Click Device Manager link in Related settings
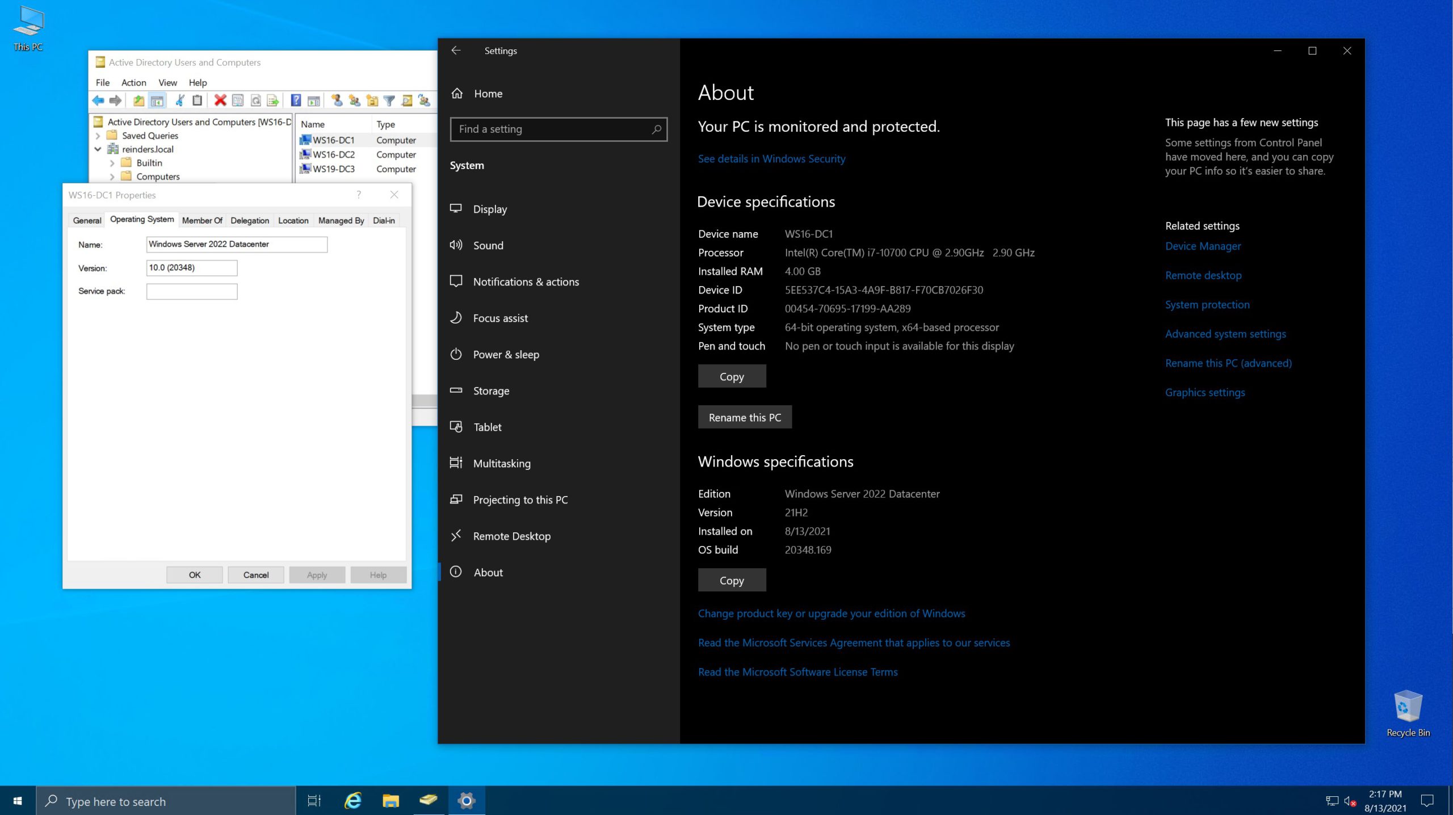Screen dimensions: 1453x815 tap(1203, 246)
